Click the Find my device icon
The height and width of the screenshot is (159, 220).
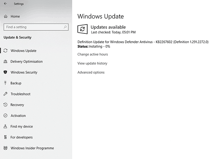click(5, 126)
